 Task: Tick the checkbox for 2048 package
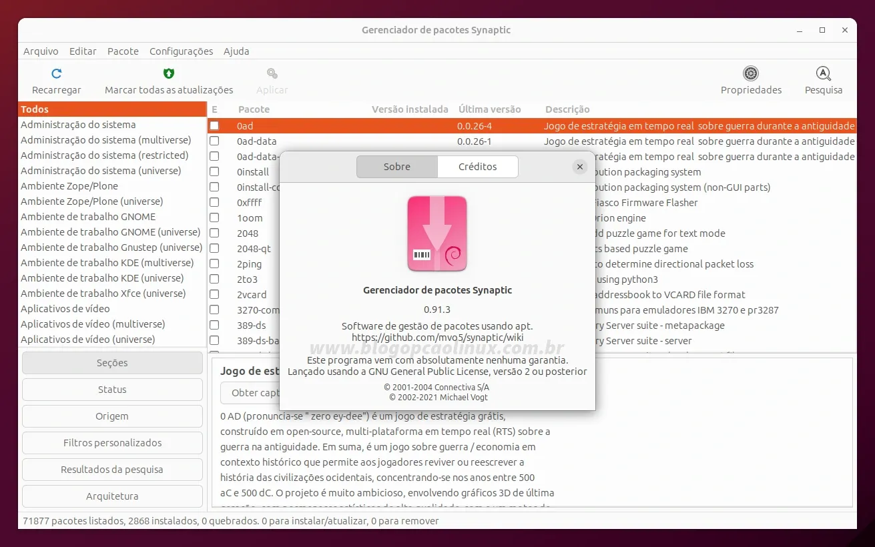coord(214,233)
